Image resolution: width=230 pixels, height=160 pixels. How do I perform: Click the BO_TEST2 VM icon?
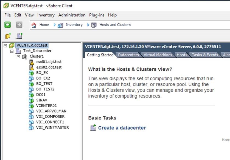pyautogui.click(x=31, y=89)
